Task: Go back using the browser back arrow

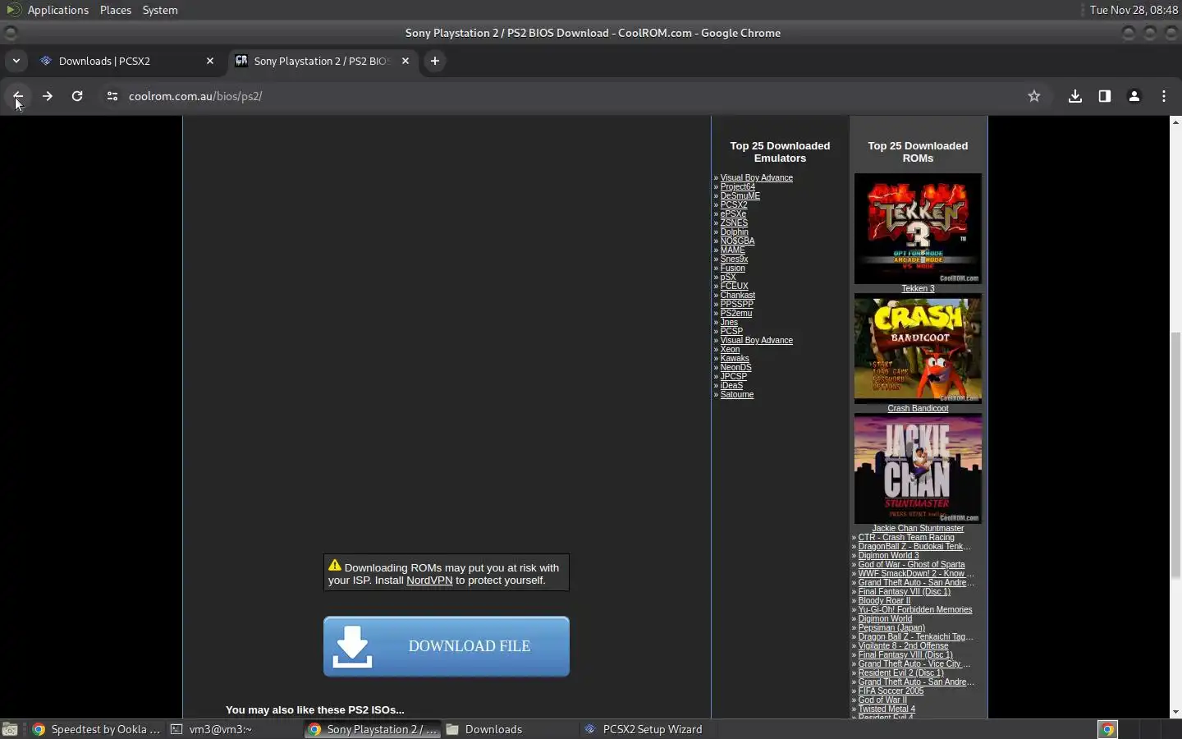Action: pos(18,96)
